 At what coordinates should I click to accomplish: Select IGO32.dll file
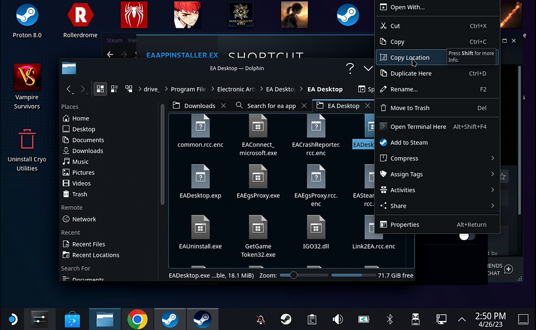[x=316, y=232]
